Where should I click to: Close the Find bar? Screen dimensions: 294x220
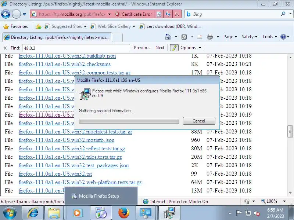tap(5, 48)
